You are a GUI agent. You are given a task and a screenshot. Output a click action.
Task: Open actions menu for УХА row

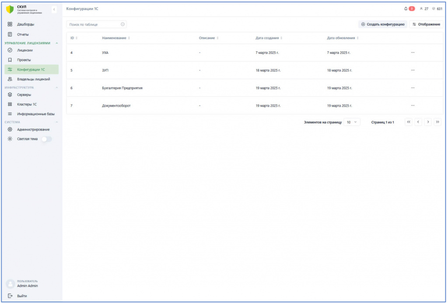413,52
